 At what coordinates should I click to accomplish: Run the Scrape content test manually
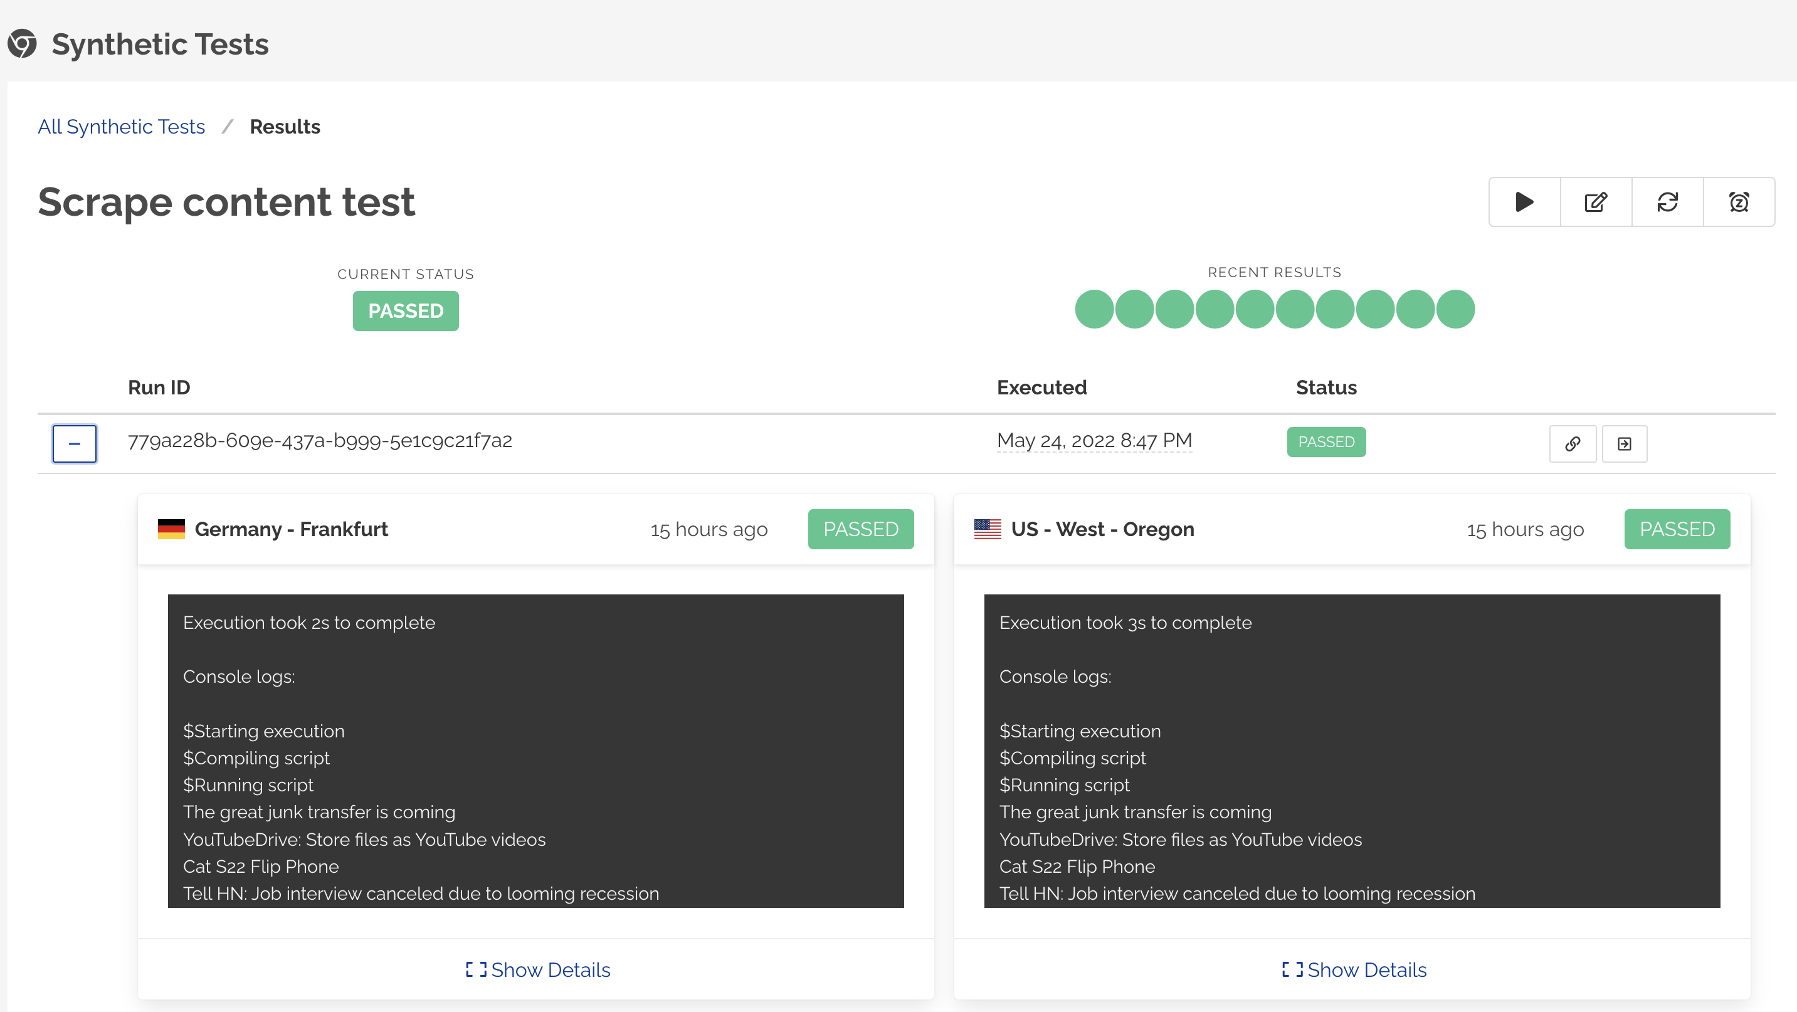point(1524,201)
